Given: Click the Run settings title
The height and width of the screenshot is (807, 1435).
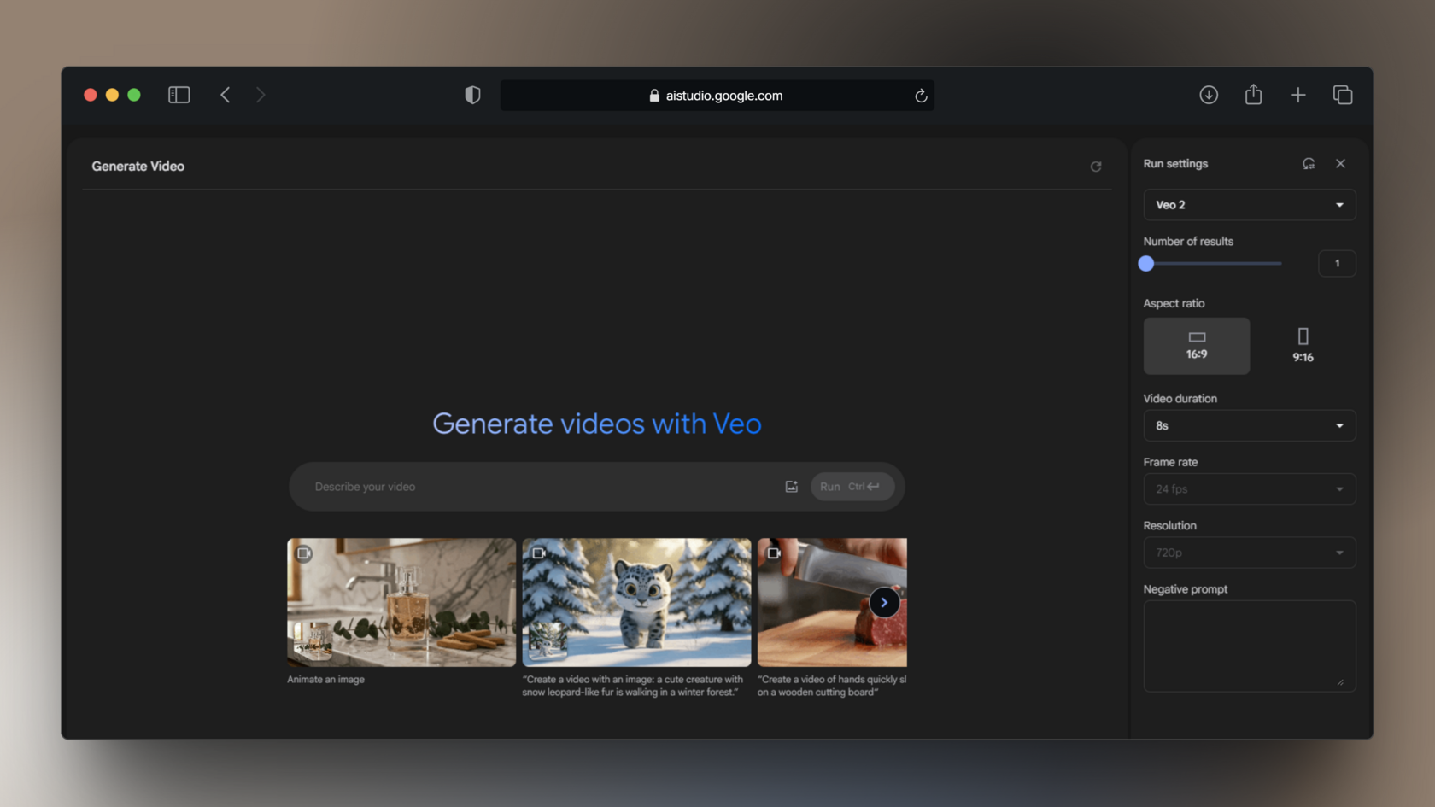Looking at the screenshot, I should 1175,164.
